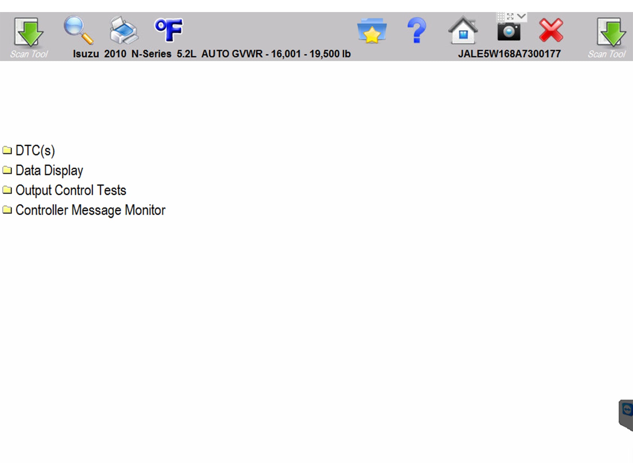Open help with the blue question mark
This screenshot has height=475, width=633.
pyautogui.click(x=417, y=30)
